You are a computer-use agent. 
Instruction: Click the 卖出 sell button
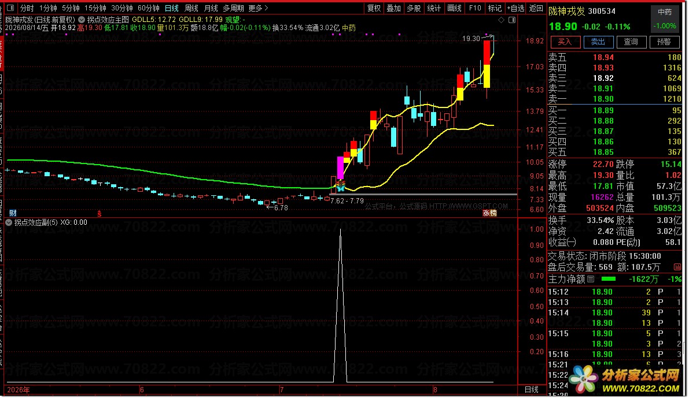pos(598,42)
